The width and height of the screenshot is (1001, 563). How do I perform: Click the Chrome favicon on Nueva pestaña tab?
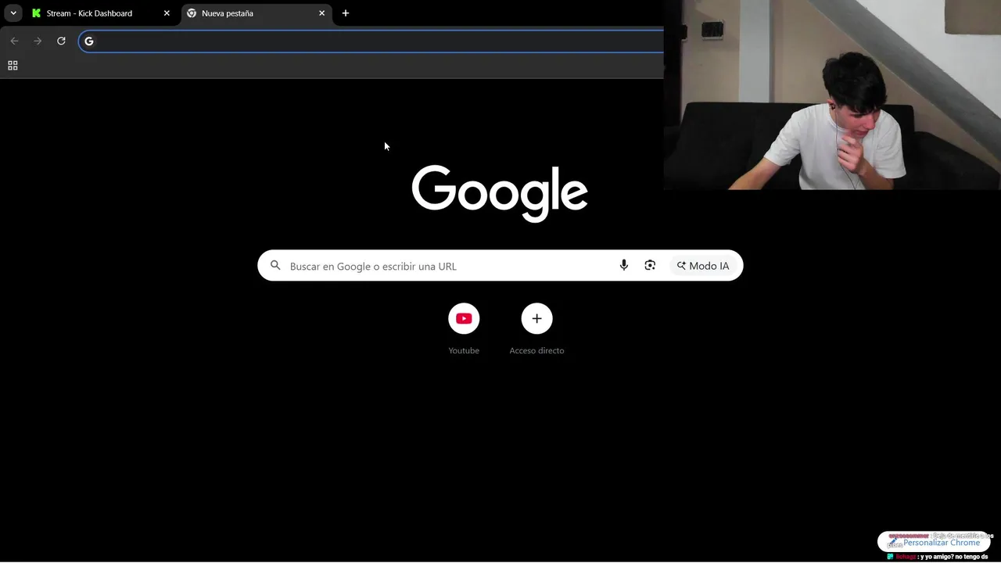point(192,13)
